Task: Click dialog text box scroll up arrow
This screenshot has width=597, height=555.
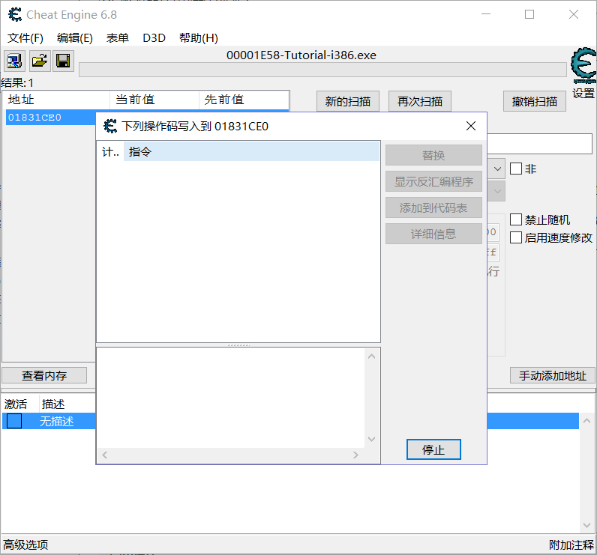Action: coord(372,357)
